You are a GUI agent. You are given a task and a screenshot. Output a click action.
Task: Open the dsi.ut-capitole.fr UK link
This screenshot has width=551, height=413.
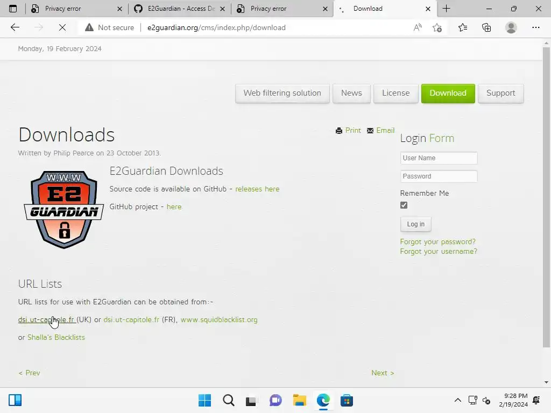pyautogui.click(x=46, y=319)
